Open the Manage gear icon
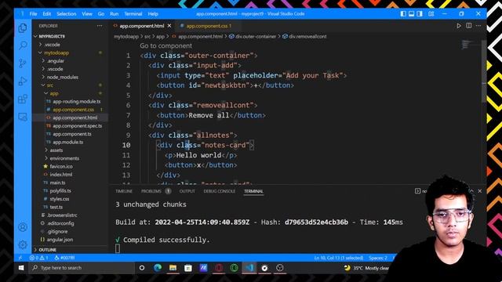Viewport: 502px width, 282px height. pos(23,244)
